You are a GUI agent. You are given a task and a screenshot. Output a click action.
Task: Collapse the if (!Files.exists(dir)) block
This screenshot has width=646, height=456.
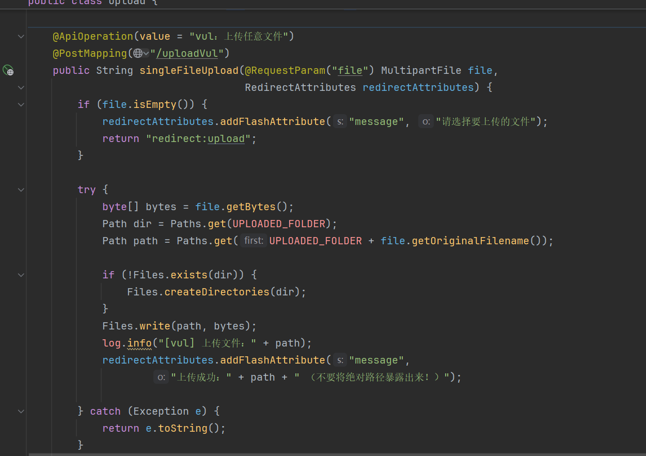21,275
